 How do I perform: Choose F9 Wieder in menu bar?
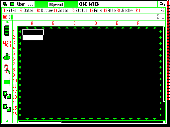pyautogui.click(x=125, y=10)
